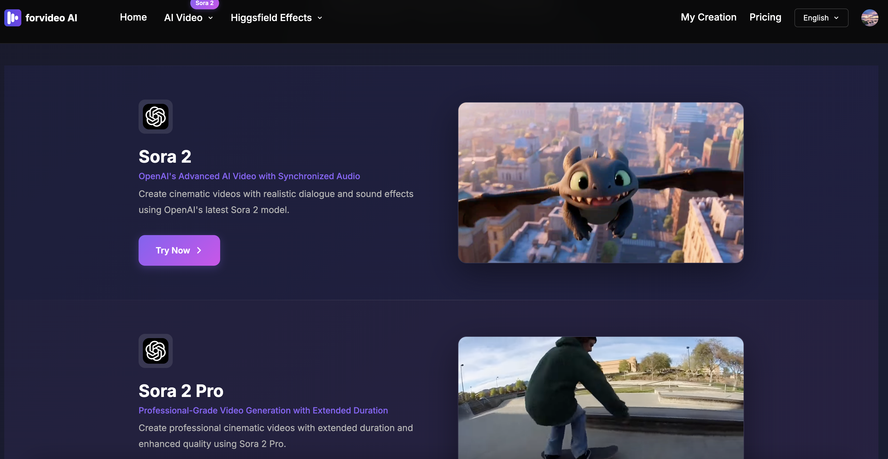The height and width of the screenshot is (459, 888).
Task: Expand the Higgsfield Effects dropdown menu
Action: (x=276, y=18)
